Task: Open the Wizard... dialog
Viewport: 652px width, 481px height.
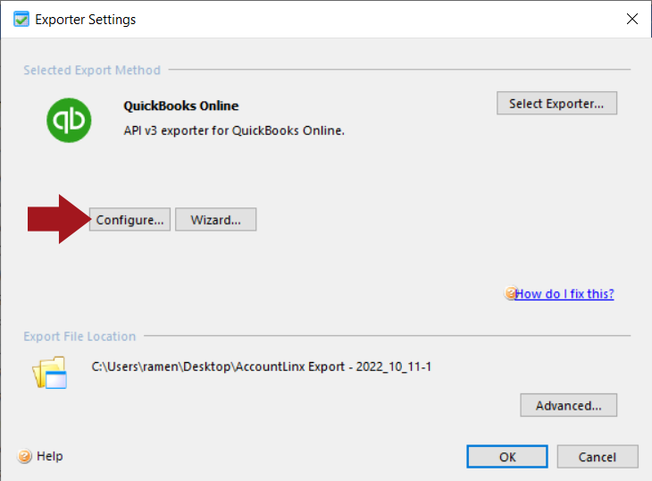Action: pos(215,219)
